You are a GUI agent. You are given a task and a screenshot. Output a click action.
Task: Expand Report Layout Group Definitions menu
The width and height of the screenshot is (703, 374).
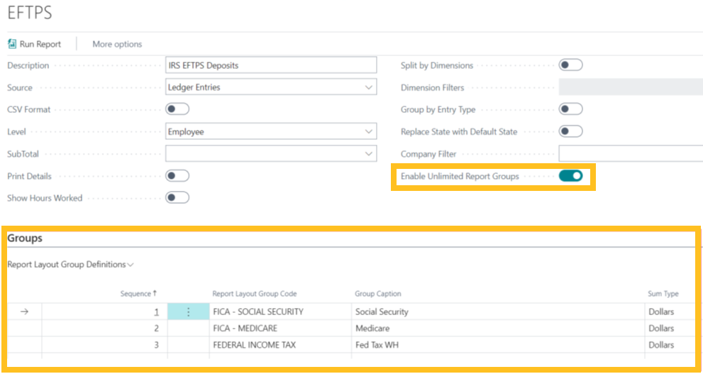click(71, 265)
